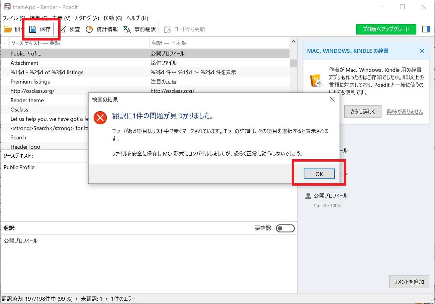Screen dimensions: 435x304
Task: Click the さらに詳しく button
Action: pyautogui.click(x=363, y=112)
